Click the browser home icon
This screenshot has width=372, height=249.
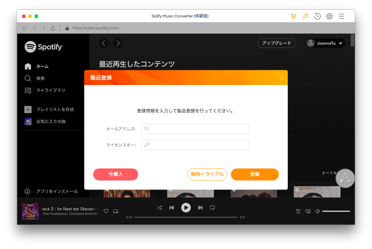coord(24,28)
